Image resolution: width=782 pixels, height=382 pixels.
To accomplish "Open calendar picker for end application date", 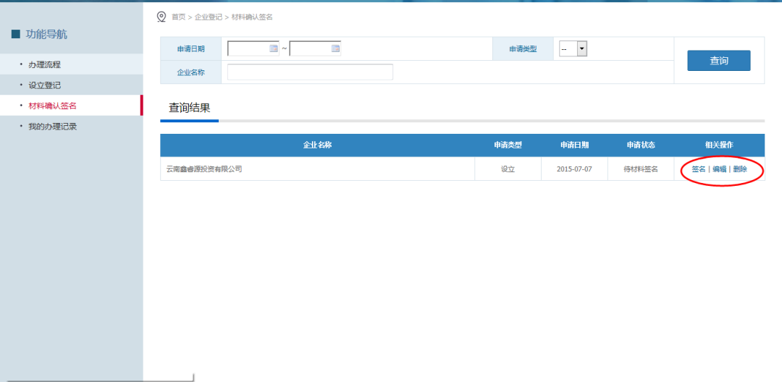I will point(335,48).
